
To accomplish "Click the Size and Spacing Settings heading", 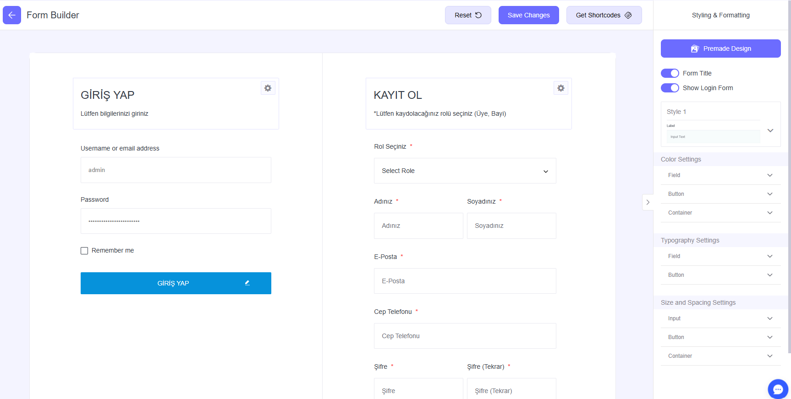I will pyautogui.click(x=698, y=302).
